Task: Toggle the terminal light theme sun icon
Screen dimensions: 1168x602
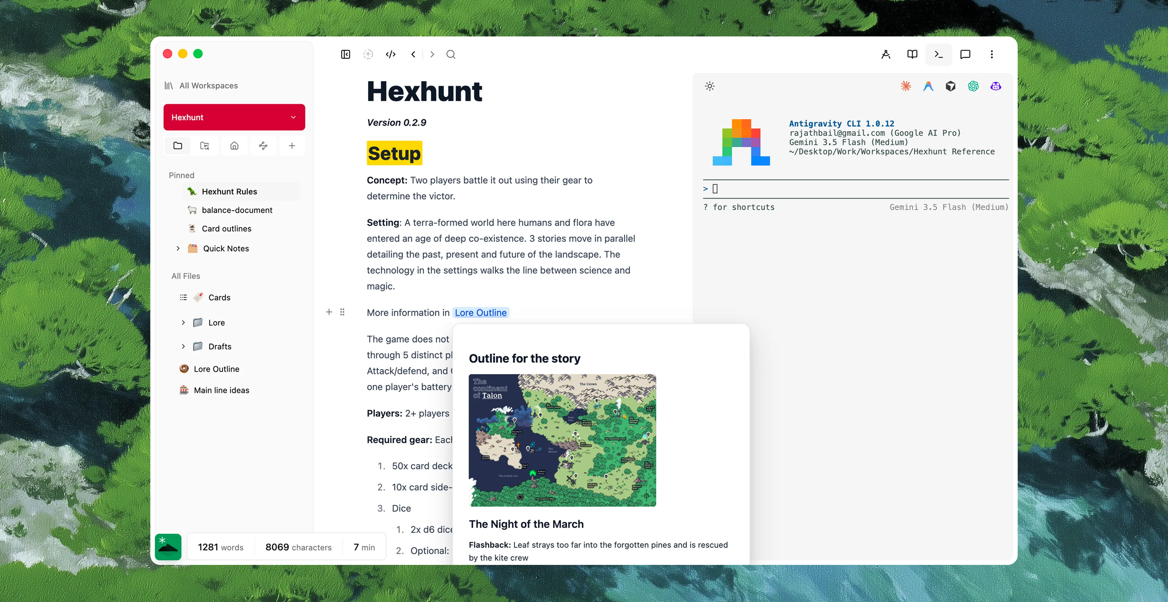Action: coord(709,86)
